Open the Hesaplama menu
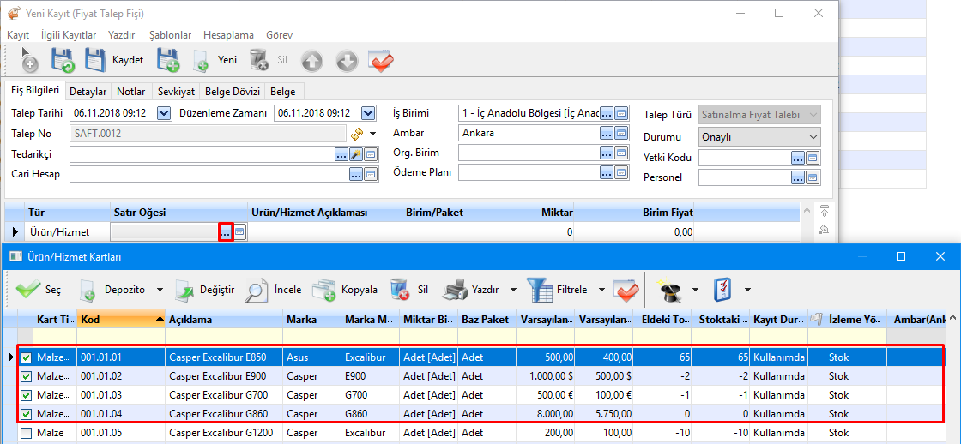Image resolution: width=961 pixels, height=444 pixels. tap(228, 35)
